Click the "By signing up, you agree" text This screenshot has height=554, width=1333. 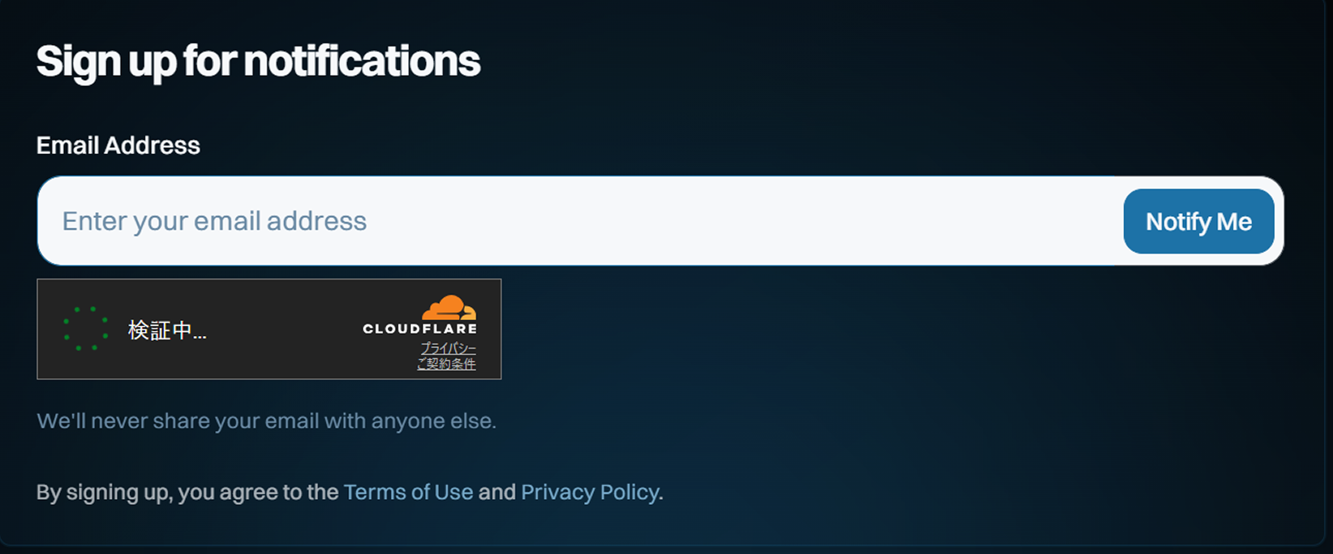(x=187, y=492)
